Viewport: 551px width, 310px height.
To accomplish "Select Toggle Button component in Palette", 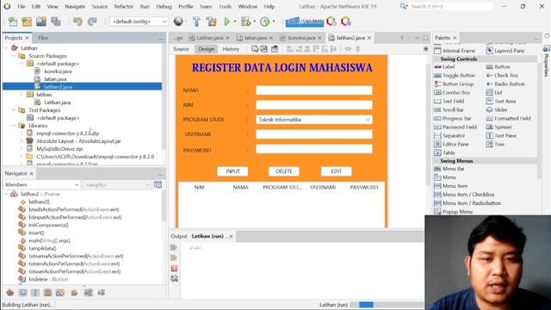I will pos(455,76).
